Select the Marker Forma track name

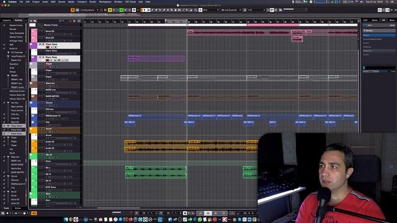[51, 25]
